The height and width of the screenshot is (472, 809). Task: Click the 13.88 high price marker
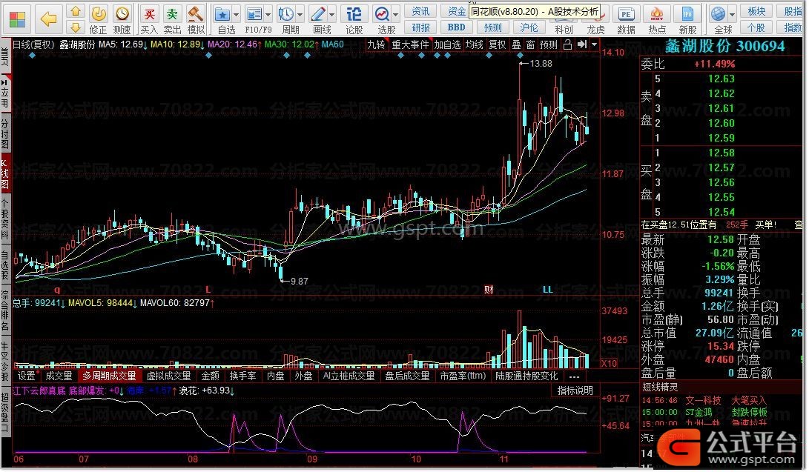[541, 64]
